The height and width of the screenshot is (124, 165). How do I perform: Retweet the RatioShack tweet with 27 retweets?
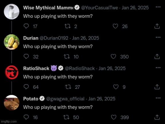(x=68, y=87)
